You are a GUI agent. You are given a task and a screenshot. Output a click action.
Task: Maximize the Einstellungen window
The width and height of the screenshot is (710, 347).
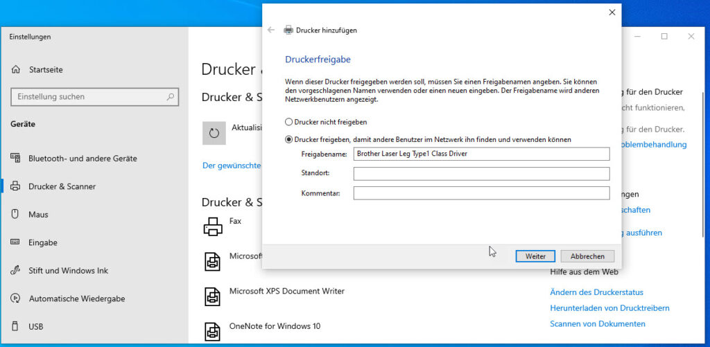pyautogui.click(x=664, y=37)
